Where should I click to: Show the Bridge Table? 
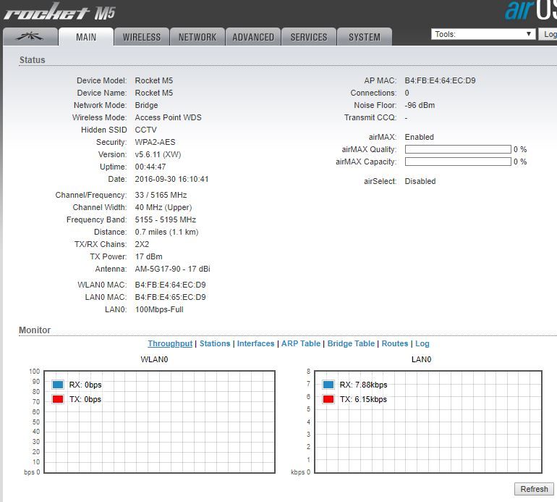point(351,343)
